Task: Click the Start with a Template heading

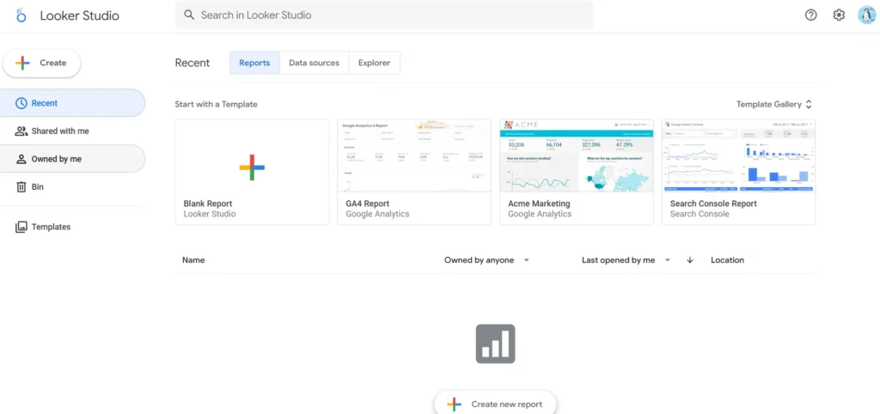Action: (216, 104)
